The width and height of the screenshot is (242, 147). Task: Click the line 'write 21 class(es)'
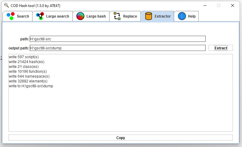[24, 67]
